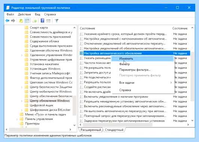Select Удаленная оболочка Windows tree item
Image resolution: width=199 pixels, height=142 pixels.
51,50
